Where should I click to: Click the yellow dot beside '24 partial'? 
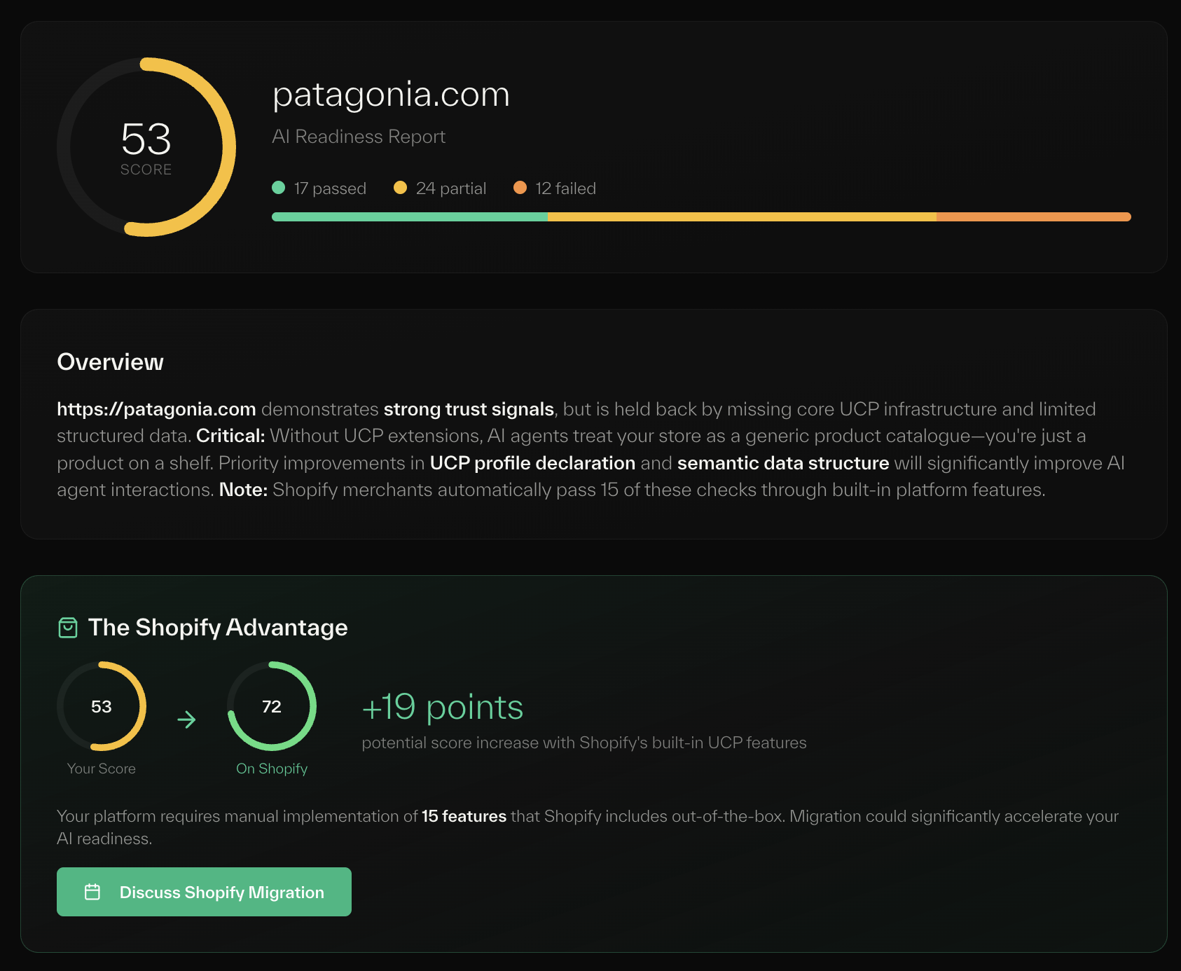pyautogui.click(x=400, y=188)
